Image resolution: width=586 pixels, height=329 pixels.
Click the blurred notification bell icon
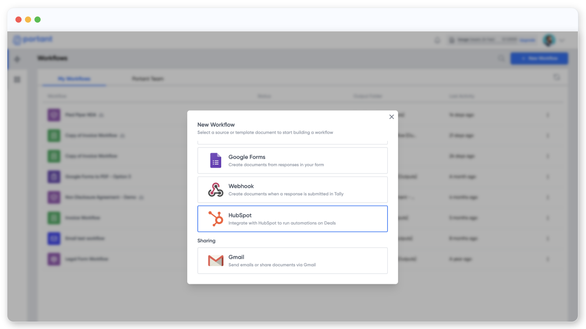click(x=437, y=40)
